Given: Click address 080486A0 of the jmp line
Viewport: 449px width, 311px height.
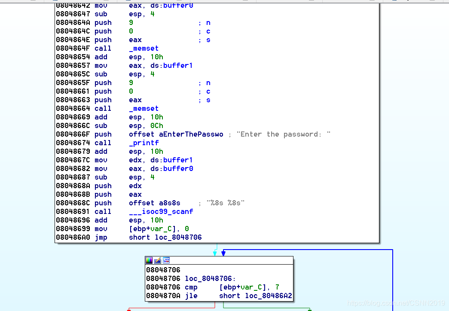Looking at the screenshot, I should pos(73,238).
